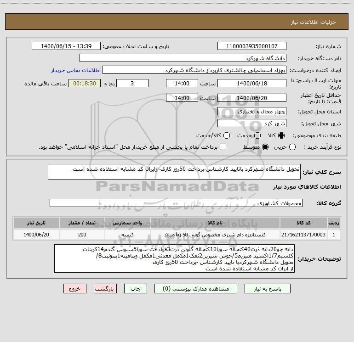Click product code 2171621137170003 cell
Screen dimensions: 354x342
point(303,235)
